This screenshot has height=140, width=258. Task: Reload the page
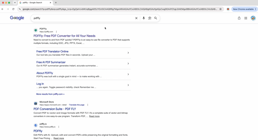(x=13, y=9)
